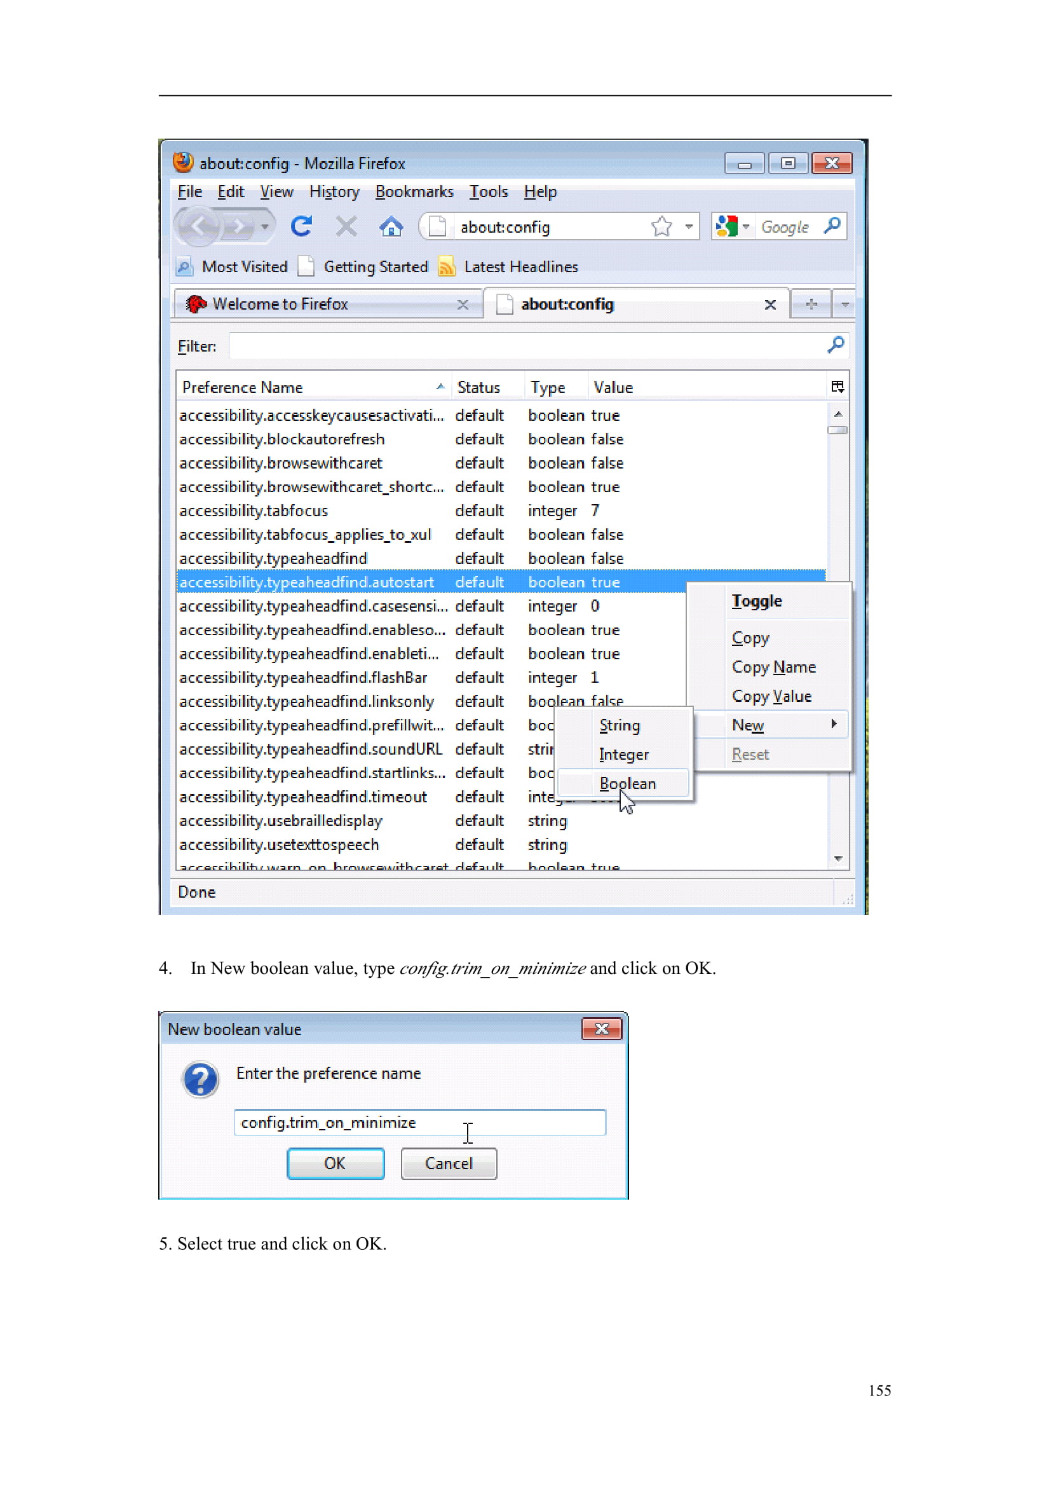Open the column picker icon

tap(837, 387)
